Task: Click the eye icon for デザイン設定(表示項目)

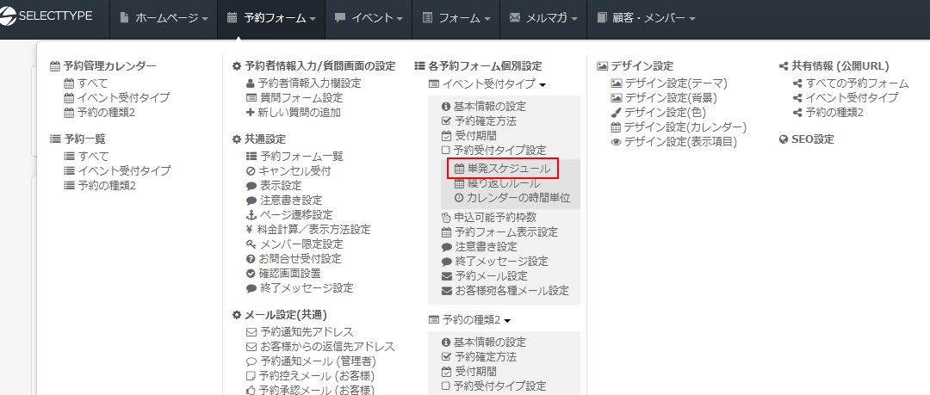Action: tap(615, 142)
